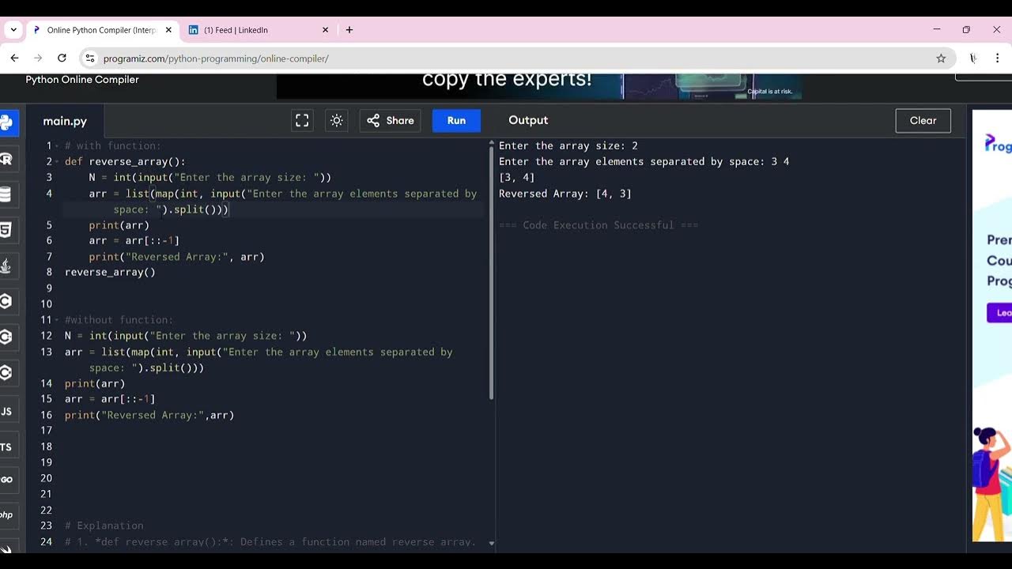The image size is (1012, 569).
Task: Bookmark this page with star
Action: tap(941, 58)
